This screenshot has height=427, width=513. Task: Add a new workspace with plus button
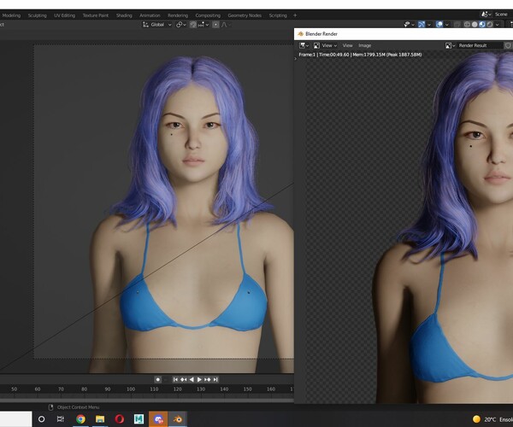(295, 15)
